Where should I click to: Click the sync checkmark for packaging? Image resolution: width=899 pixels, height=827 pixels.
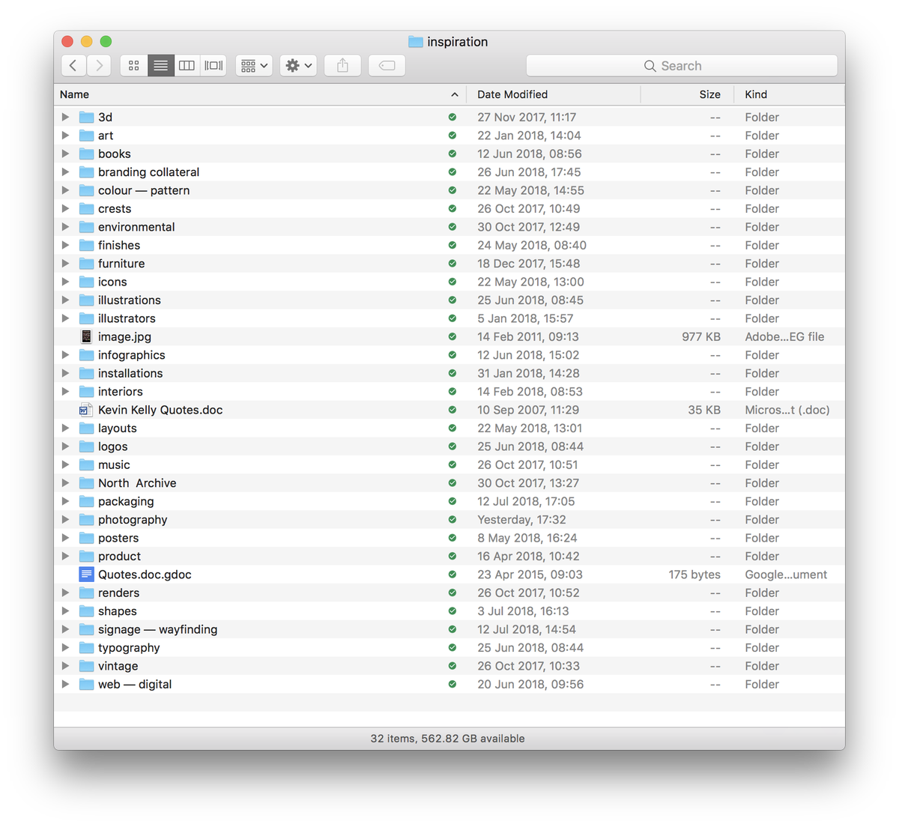[x=452, y=501]
